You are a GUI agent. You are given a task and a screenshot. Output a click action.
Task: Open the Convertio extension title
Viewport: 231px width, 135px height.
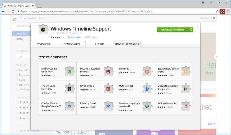coord(124,69)
